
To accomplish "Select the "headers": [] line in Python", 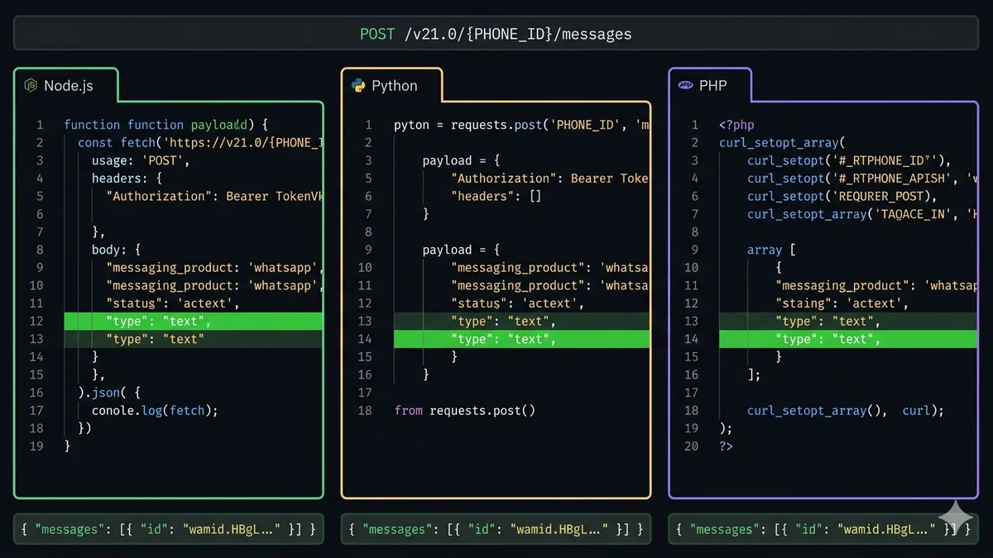I will tap(496, 196).
